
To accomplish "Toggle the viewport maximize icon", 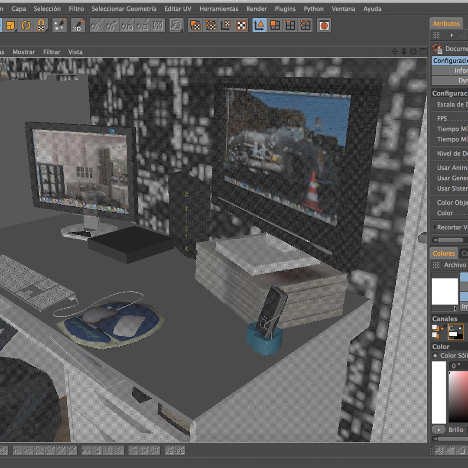I will [423, 52].
